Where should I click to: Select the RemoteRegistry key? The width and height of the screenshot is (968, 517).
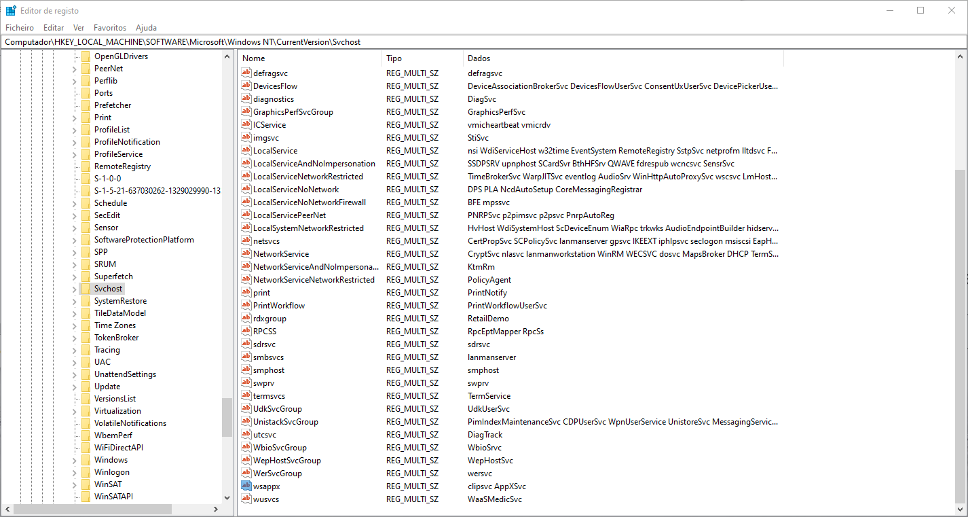pos(122,166)
